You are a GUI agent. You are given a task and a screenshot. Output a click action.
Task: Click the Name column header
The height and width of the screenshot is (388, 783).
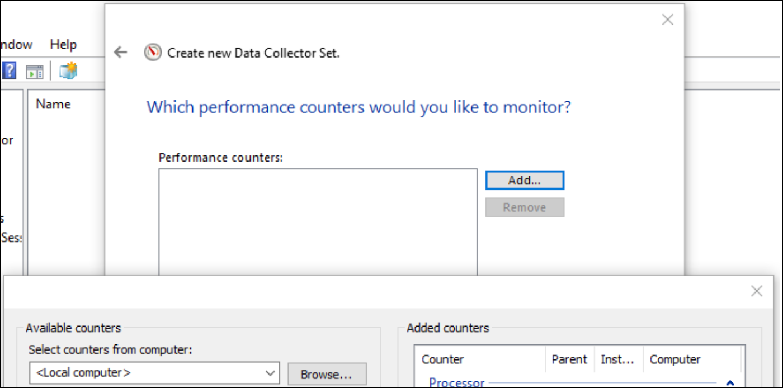click(53, 104)
